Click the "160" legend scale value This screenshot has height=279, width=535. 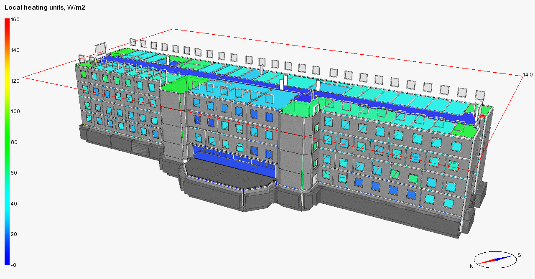(x=15, y=20)
